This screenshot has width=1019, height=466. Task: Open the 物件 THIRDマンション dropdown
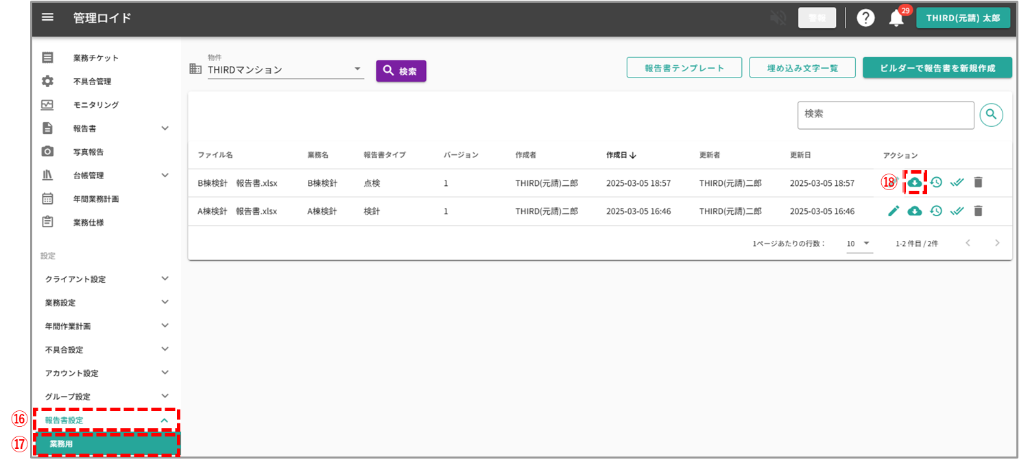286,69
